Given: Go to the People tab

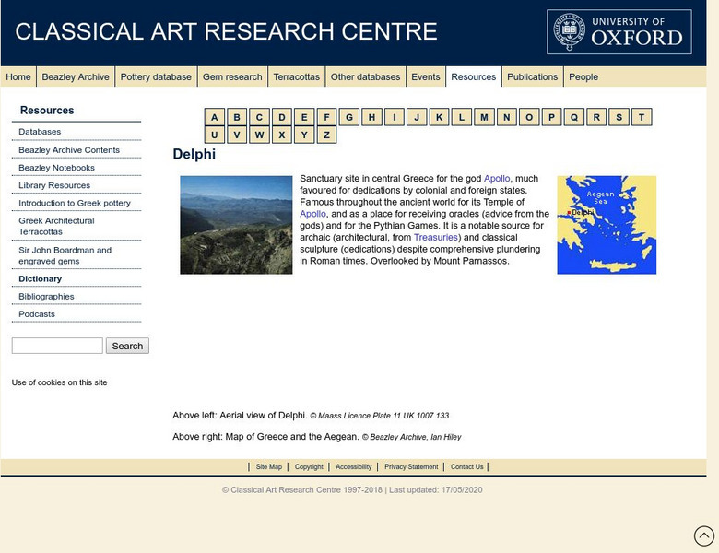Looking at the screenshot, I should click(583, 77).
